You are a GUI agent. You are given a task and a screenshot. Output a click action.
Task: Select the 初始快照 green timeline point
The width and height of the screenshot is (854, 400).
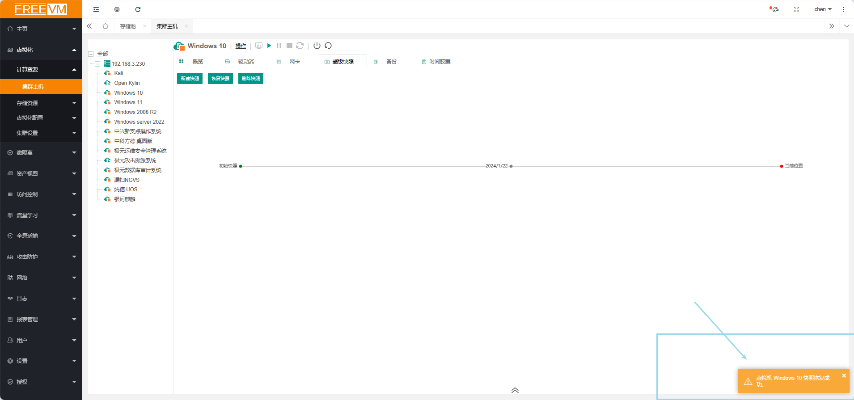pyautogui.click(x=241, y=166)
